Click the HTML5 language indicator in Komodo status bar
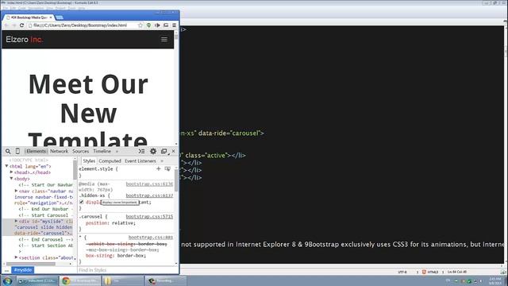508x286 pixels. [x=430, y=272]
